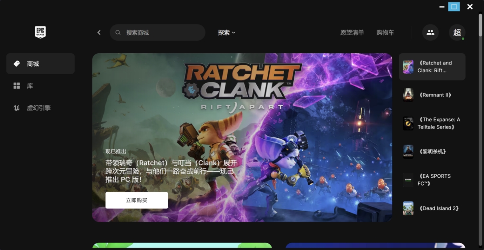Viewport: 484px width, 250px height.
Task: Maximize the launcher window
Action: coord(454,6)
